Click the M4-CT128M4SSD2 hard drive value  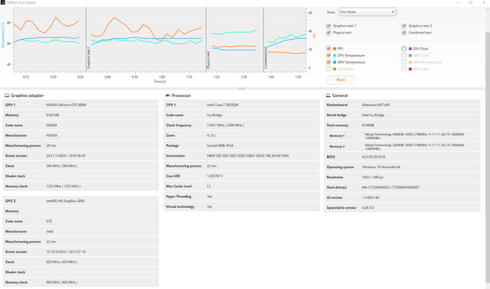pos(391,187)
